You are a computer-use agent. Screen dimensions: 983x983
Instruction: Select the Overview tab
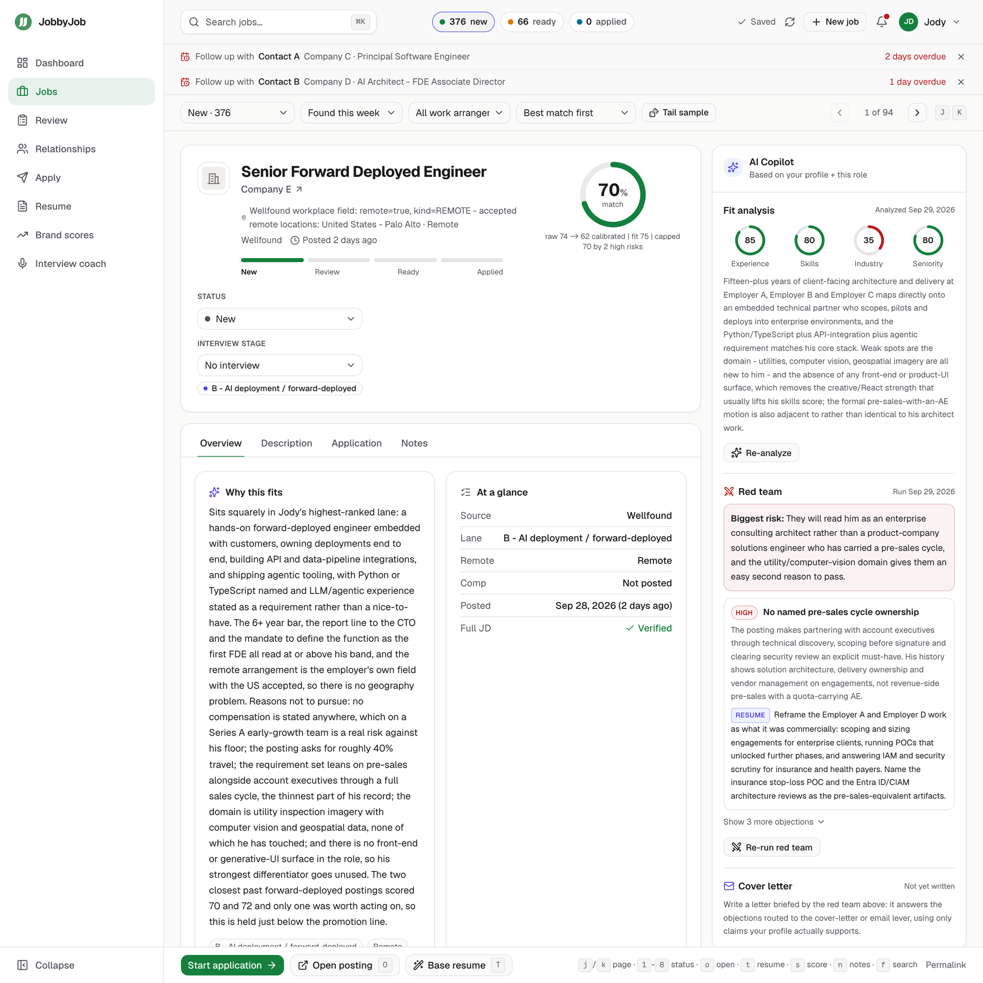click(x=221, y=443)
